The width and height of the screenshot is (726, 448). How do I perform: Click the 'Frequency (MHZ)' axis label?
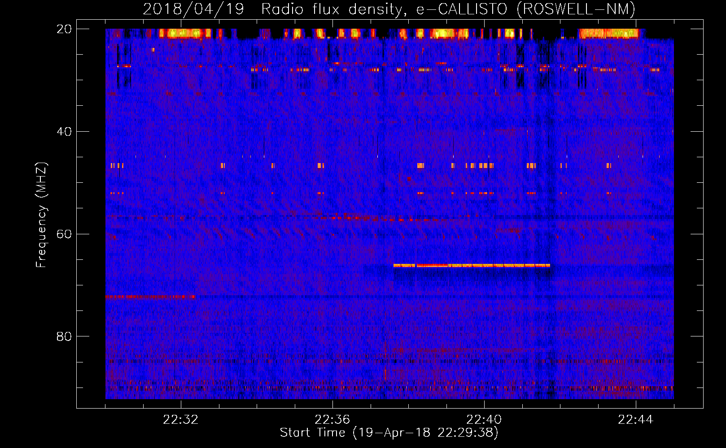[41, 215]
